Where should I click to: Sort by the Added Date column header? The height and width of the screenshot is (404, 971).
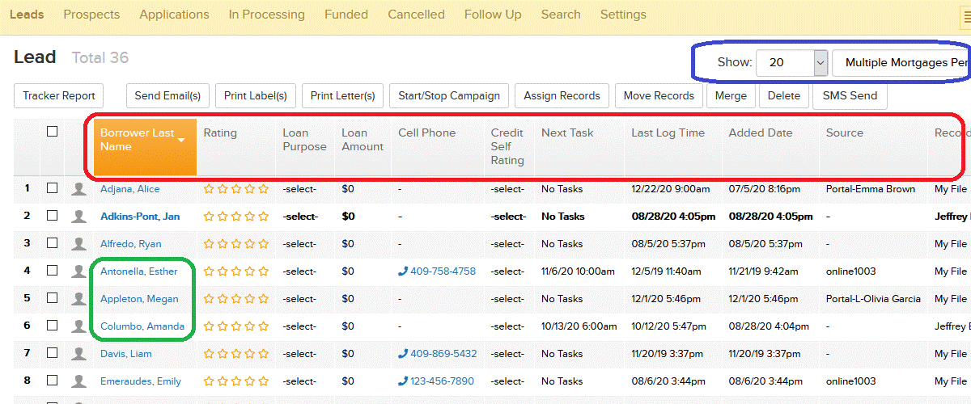[x=760, y=133]
